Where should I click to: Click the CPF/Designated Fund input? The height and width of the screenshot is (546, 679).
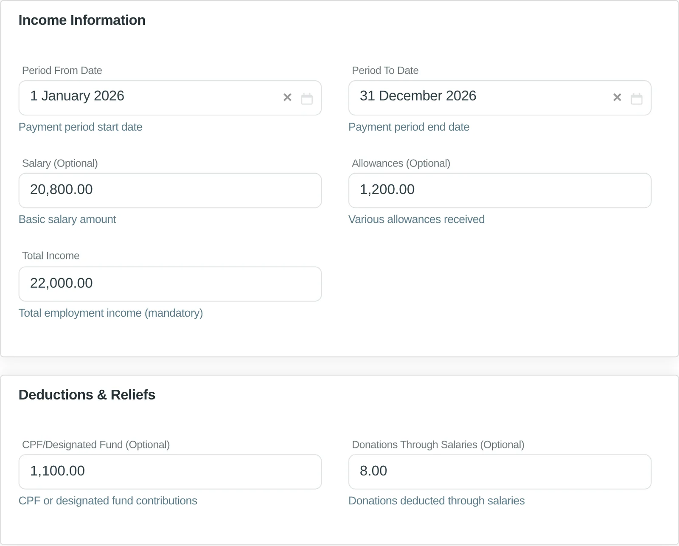(x=170, y=472)
